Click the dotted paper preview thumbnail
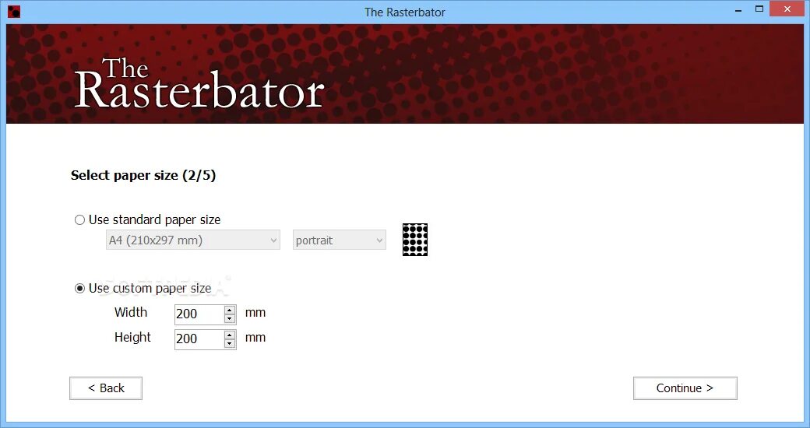Viewport: 810px width, 428px height. click(415, 240)
